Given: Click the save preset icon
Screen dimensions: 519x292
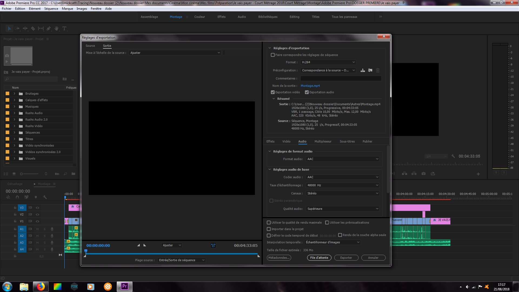Looking at the screenshot, I should [363, 70].
